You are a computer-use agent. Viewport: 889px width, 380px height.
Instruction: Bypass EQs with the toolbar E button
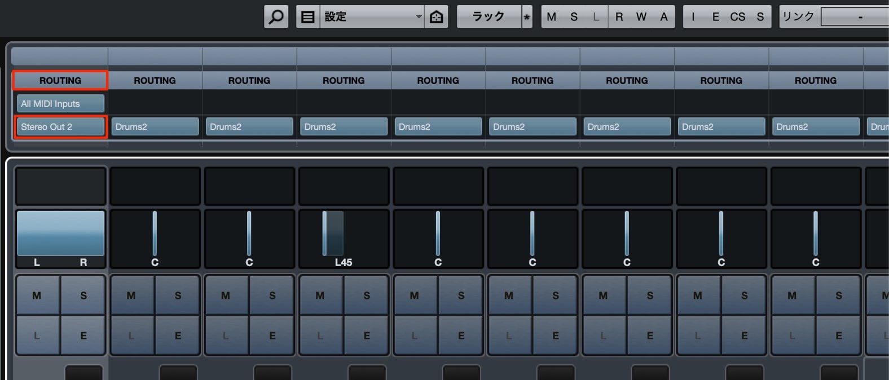coord(715,17)
